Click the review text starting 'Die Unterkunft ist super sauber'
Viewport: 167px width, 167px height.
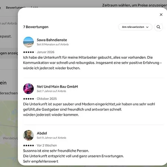click(89, 109)
